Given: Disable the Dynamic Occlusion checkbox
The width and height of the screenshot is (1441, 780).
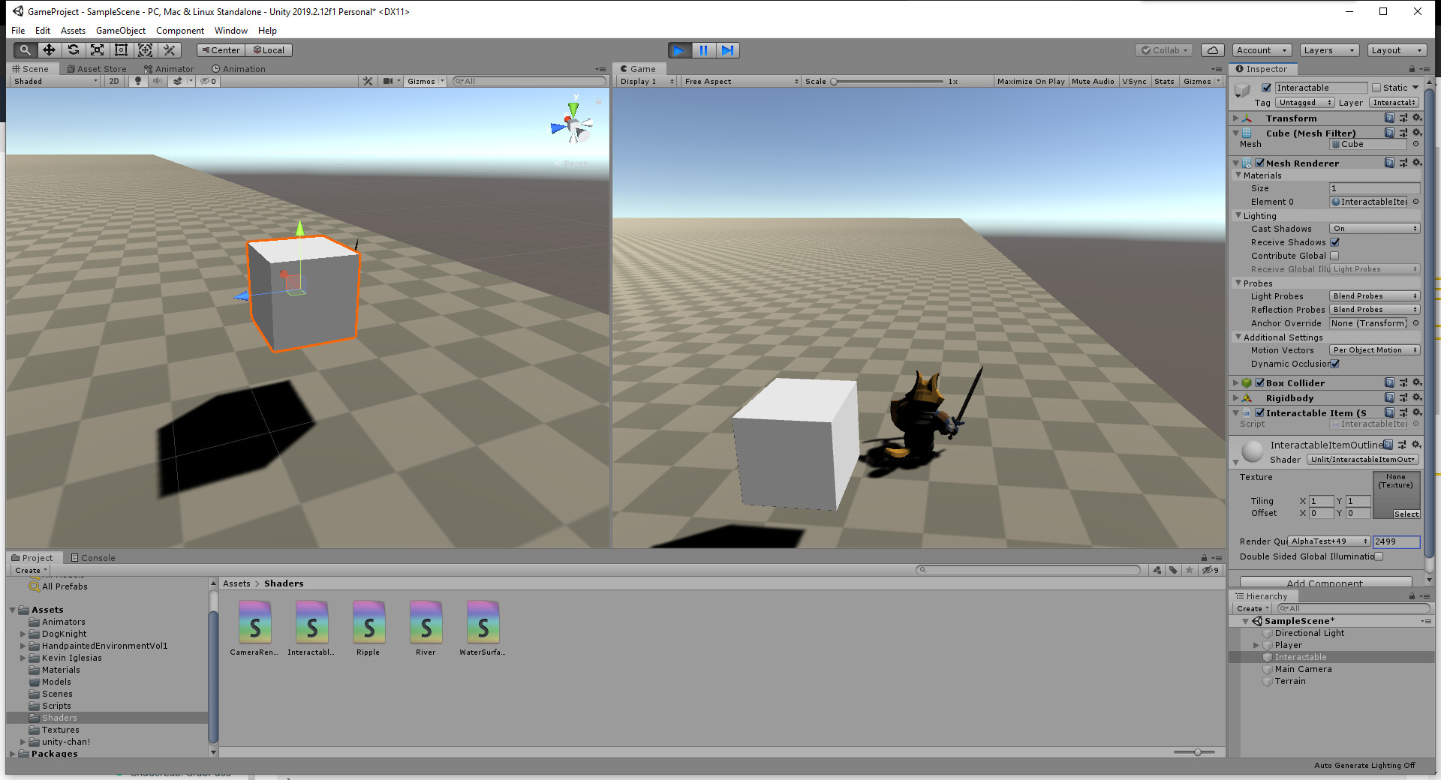Looking at the screenshot, I should click(x=1336, y=364).
